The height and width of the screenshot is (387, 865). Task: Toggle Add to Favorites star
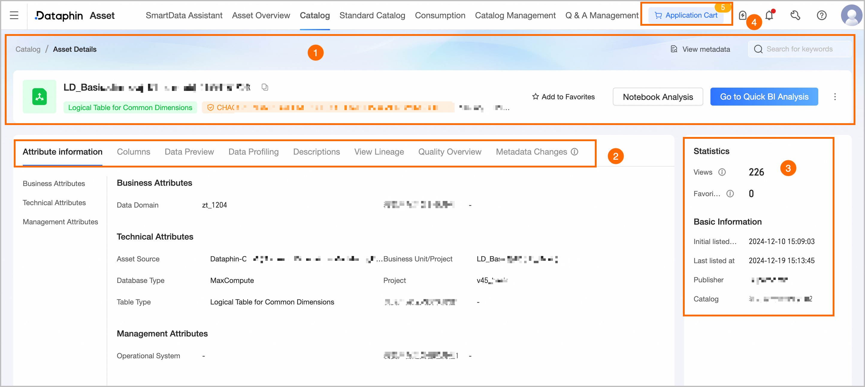tap(535, 97)
